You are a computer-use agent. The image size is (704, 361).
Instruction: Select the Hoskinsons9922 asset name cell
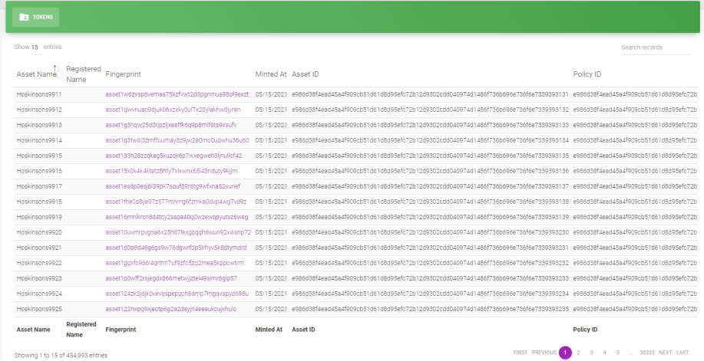(39, 263)
